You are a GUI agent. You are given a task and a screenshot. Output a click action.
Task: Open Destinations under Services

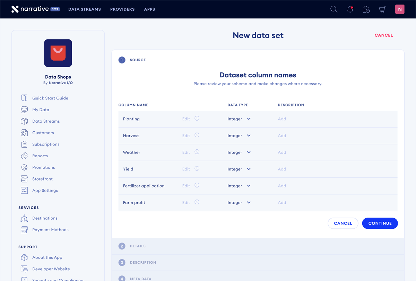[45, 218]
